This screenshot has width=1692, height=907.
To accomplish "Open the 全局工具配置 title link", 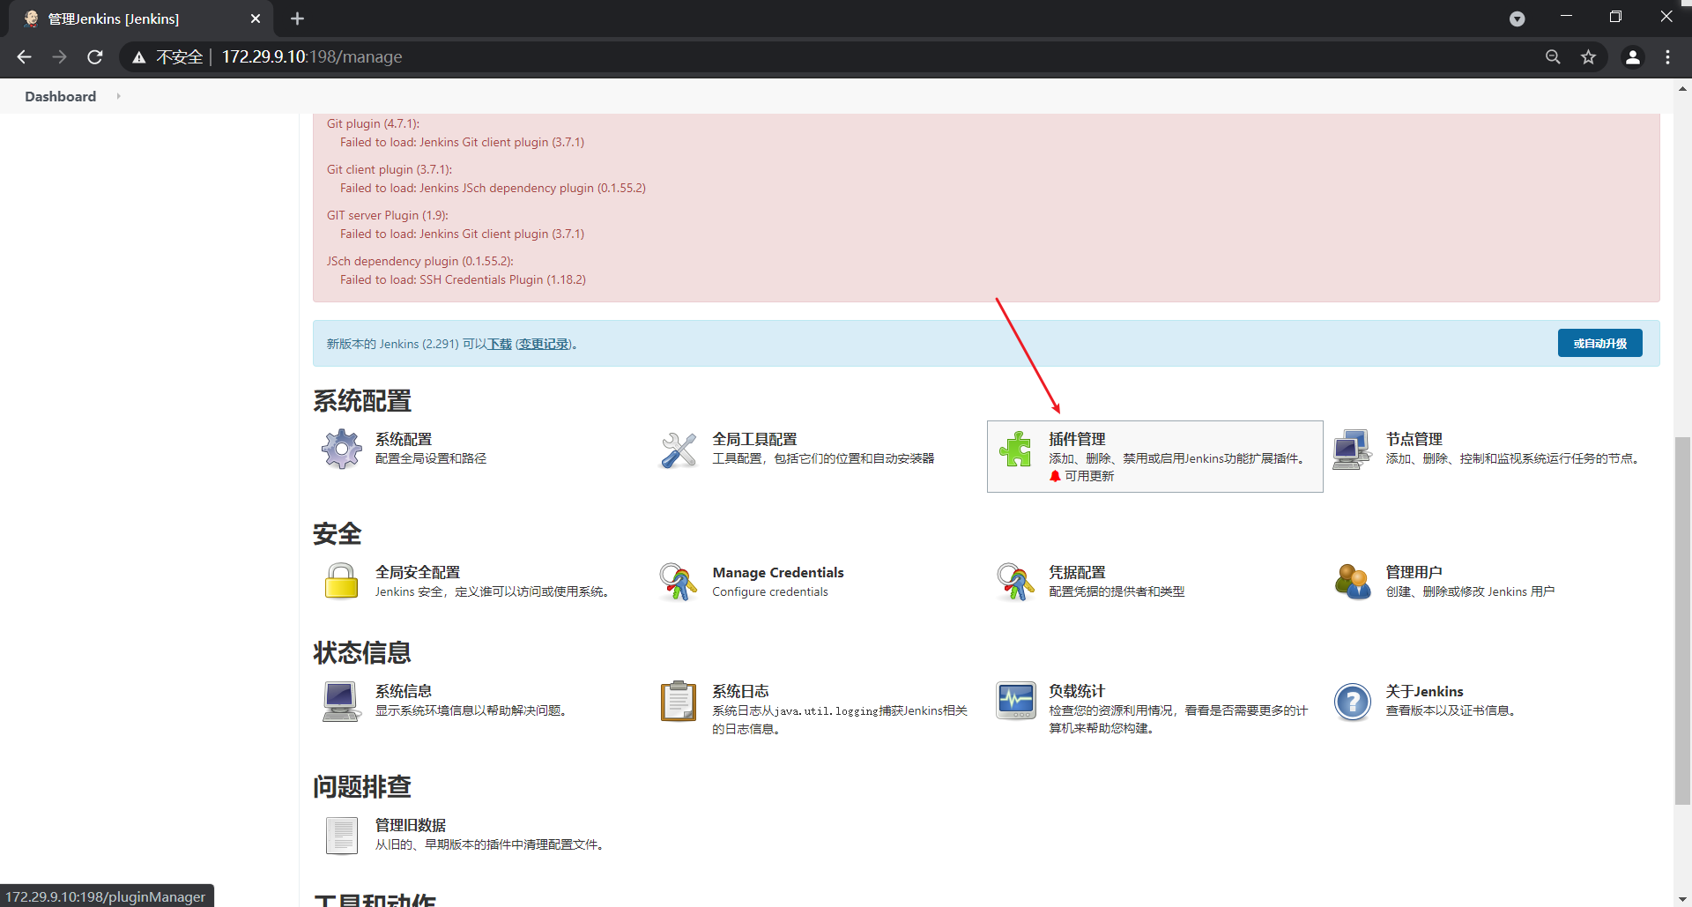I will click(754, 439).
